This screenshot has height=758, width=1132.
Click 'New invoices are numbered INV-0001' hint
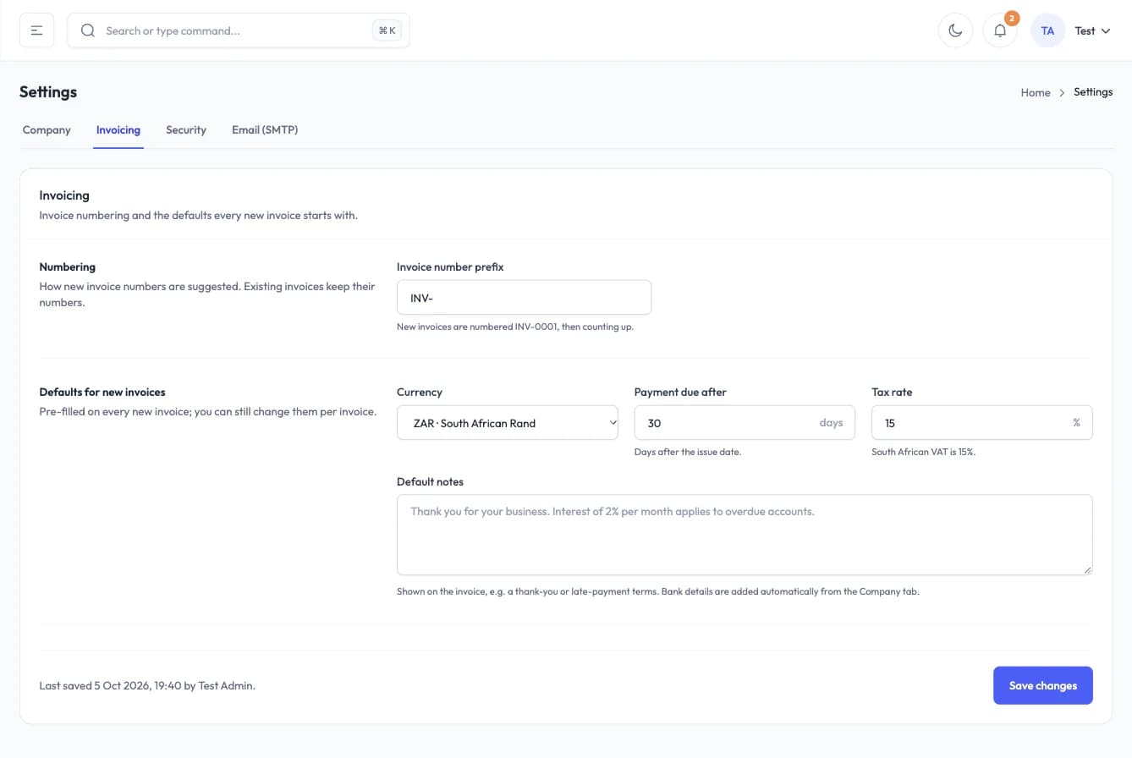515,327
